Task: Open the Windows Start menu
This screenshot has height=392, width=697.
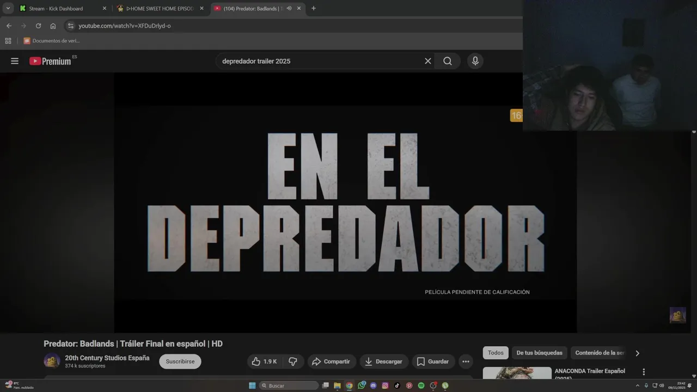Action: (x=252, y=385)
